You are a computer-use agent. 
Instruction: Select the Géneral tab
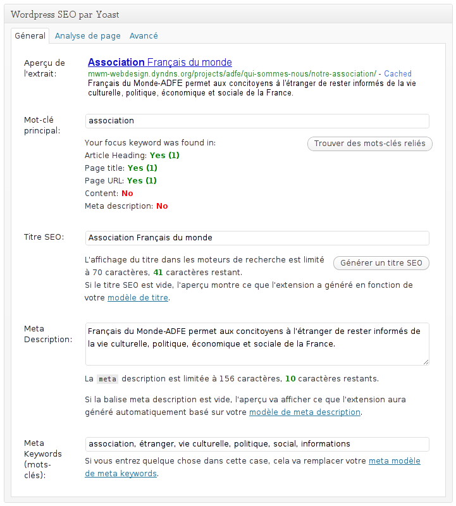30,36
